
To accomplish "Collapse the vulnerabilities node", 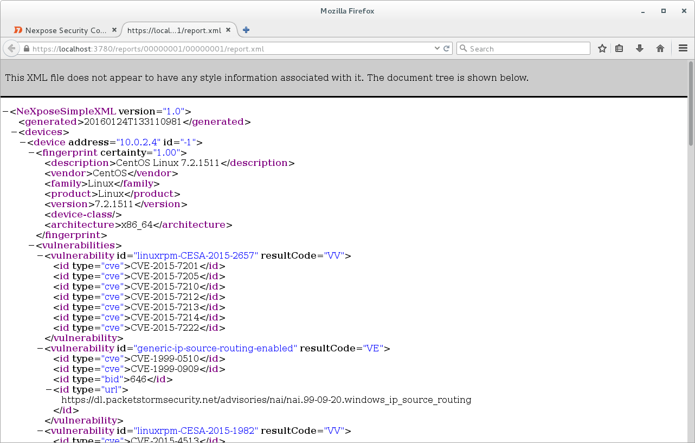I will click(31, 246).
